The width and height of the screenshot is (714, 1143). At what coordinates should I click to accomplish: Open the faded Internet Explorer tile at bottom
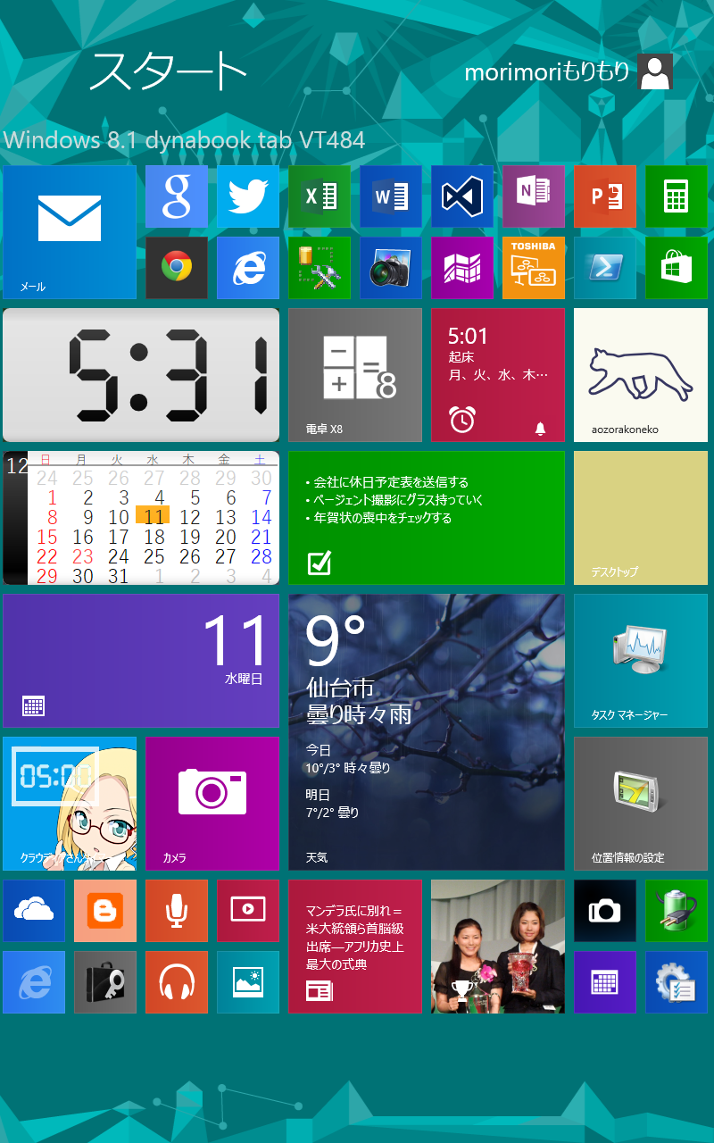[x=34, y=982]
